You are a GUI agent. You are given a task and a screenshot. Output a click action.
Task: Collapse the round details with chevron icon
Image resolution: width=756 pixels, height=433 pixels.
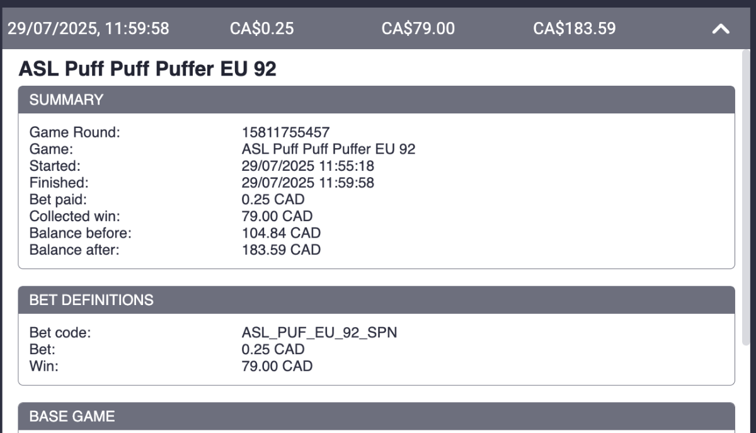(x=721, y=29)
